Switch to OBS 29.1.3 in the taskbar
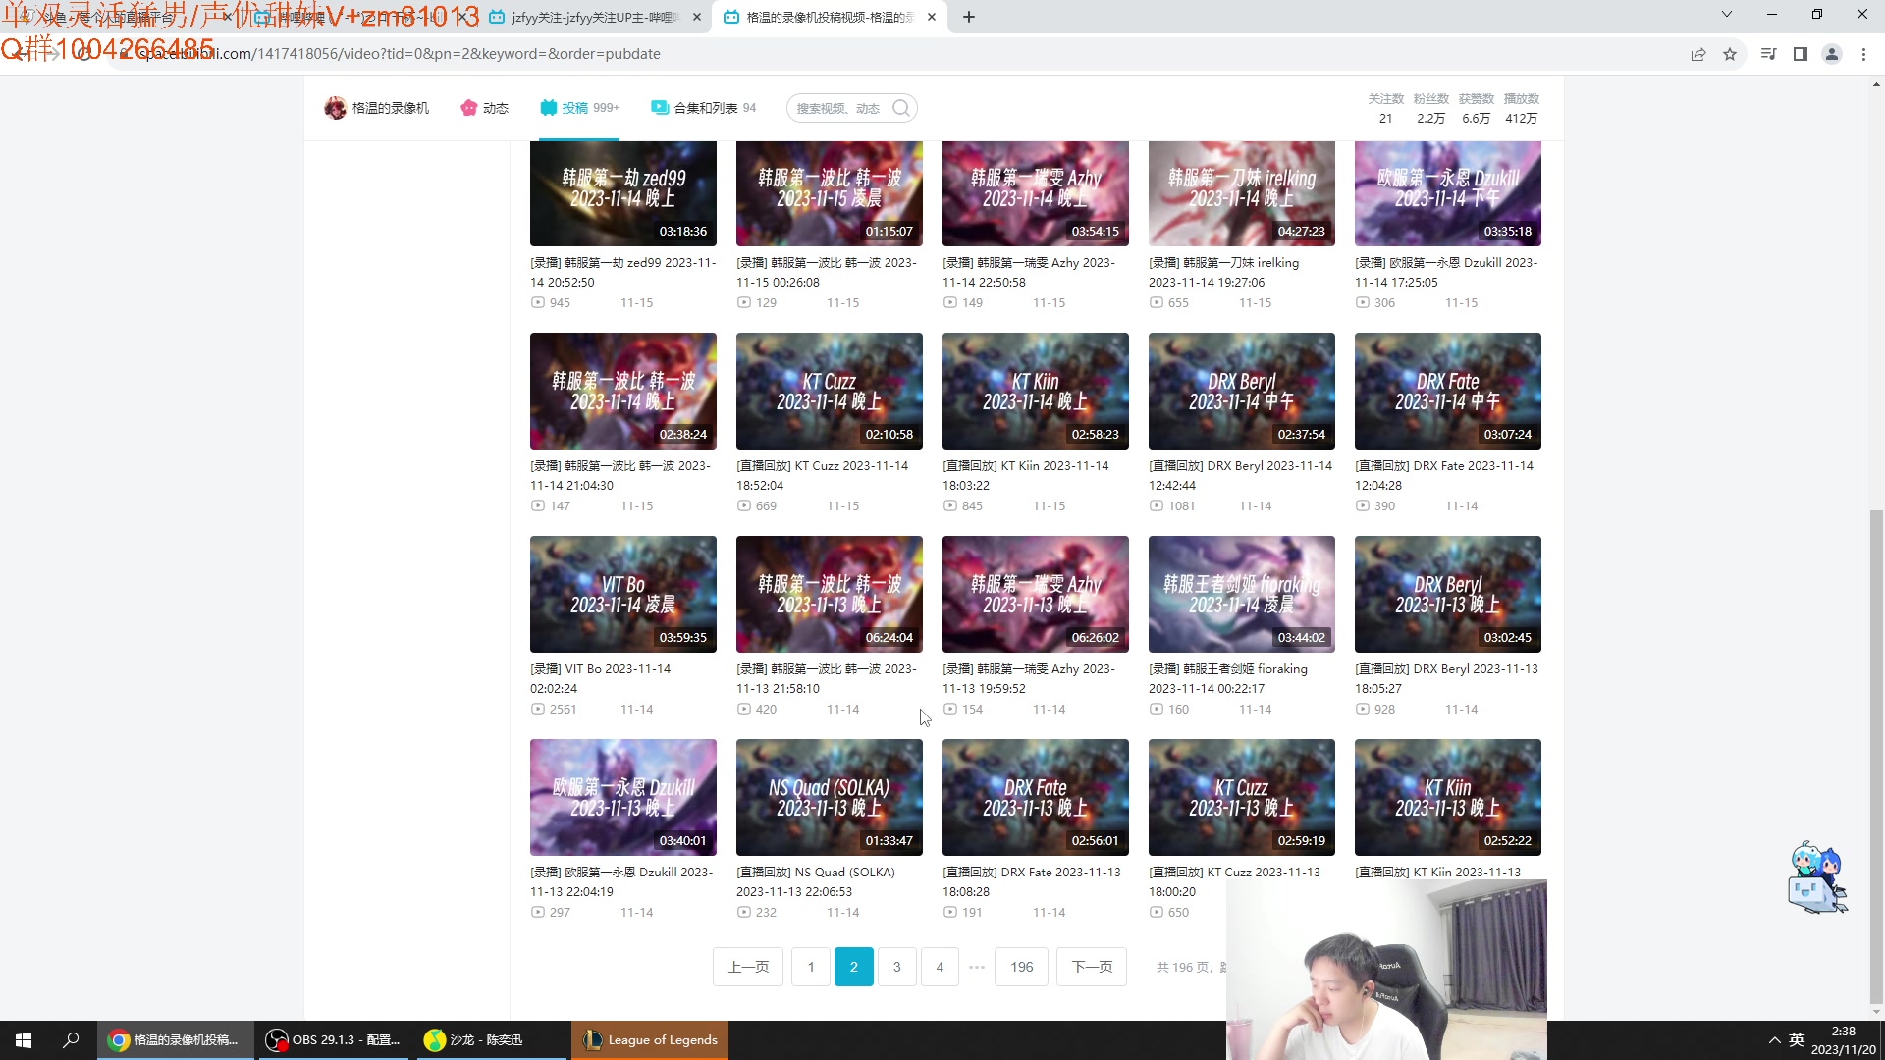 click(334, 1040)
